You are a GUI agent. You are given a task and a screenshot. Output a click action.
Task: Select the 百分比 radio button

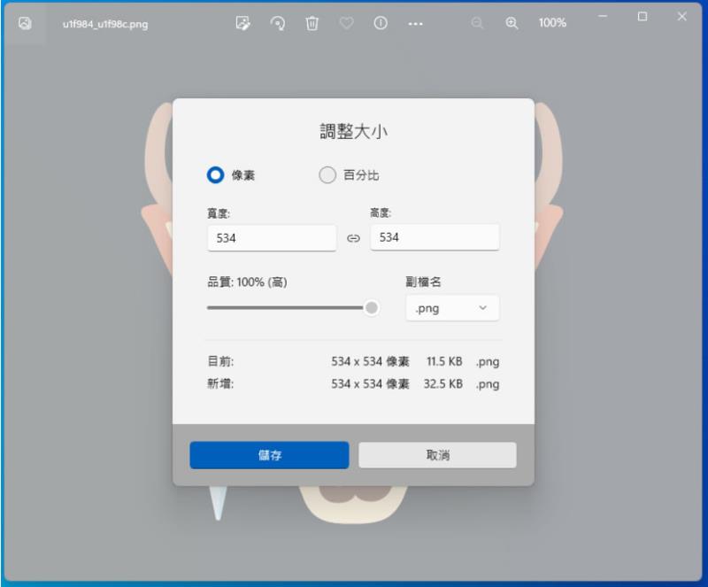[327, 175]
